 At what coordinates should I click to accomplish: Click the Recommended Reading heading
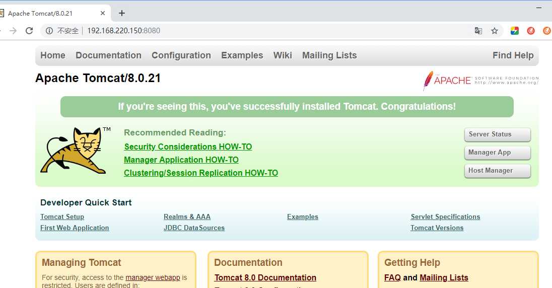175,133
